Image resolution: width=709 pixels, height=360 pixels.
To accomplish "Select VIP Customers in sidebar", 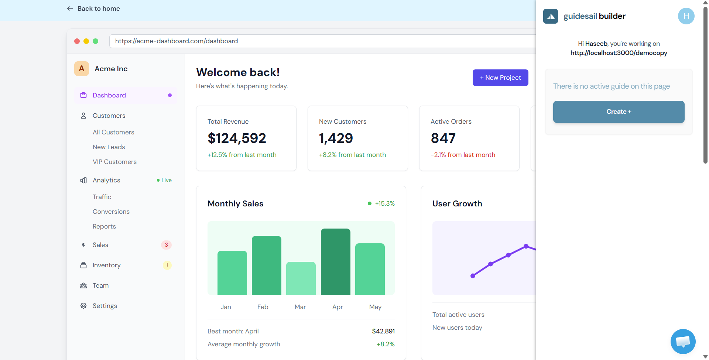I will pyautogui.click(x=114, y=162).
